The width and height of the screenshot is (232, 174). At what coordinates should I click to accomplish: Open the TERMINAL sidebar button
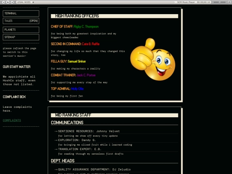pyautogui.click(x=21, y=13)
